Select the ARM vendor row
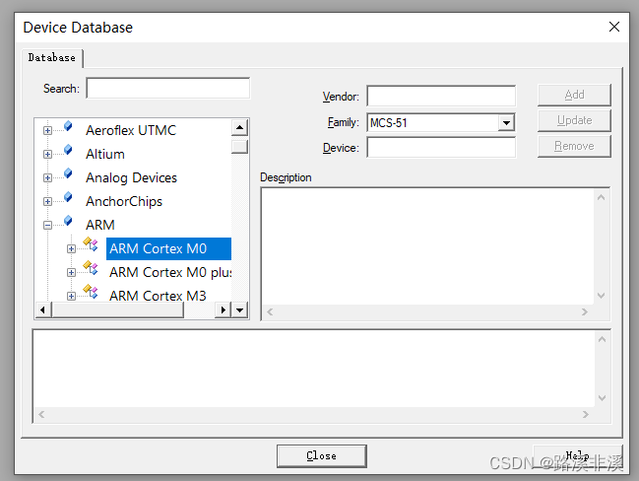 [99, 225]
